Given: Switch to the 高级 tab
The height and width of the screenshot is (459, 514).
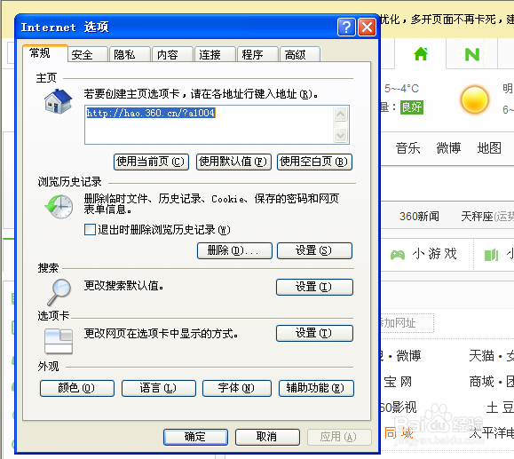Looking at the screenshot, I should click(300, 54).
